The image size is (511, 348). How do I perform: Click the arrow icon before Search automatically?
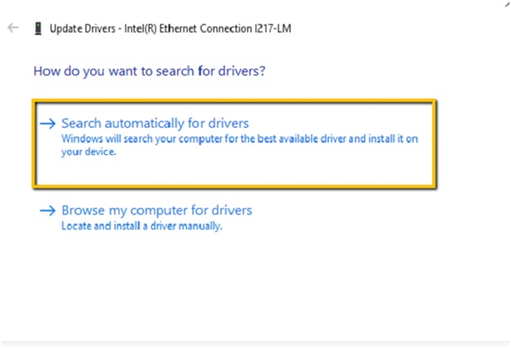click(x=47, y=123)
